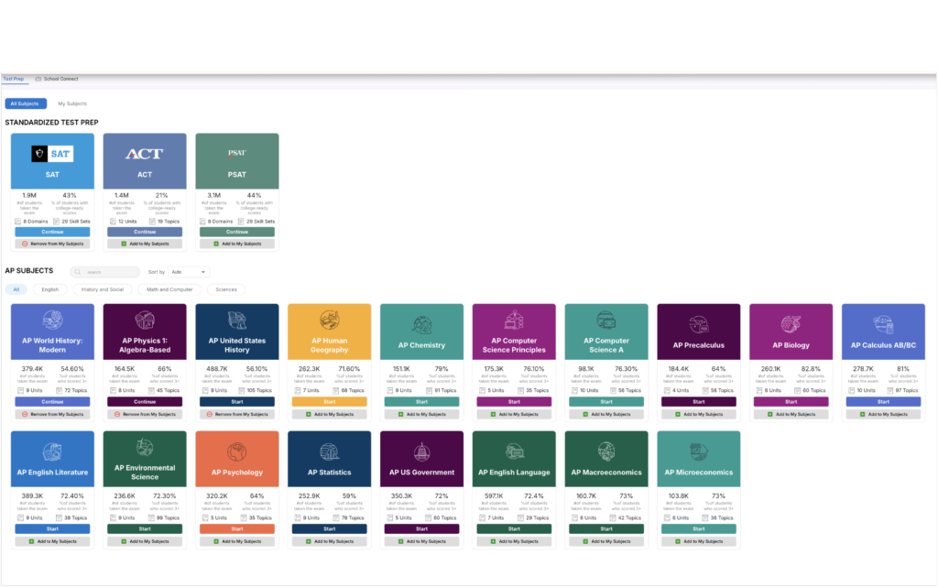Add AP English Literature to My Subjects
Viewport: 938px width, 587px height.
(52, 541)
